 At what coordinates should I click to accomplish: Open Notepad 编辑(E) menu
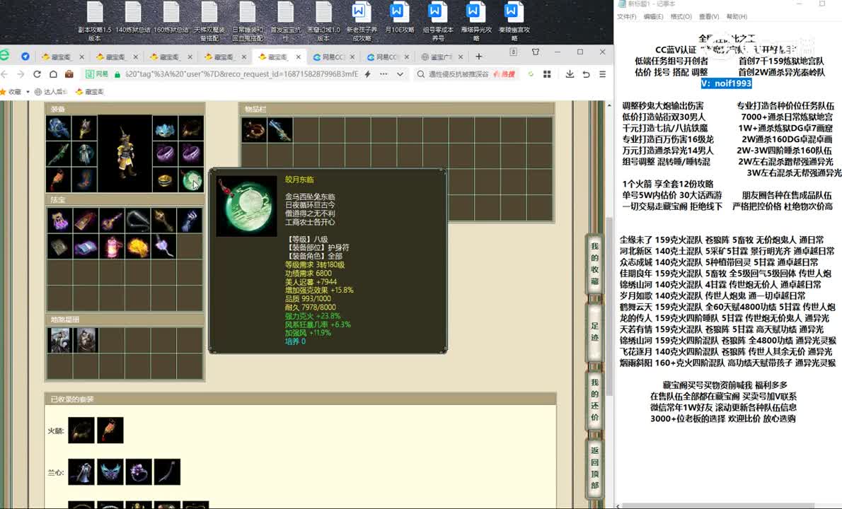tap(654, 17)
